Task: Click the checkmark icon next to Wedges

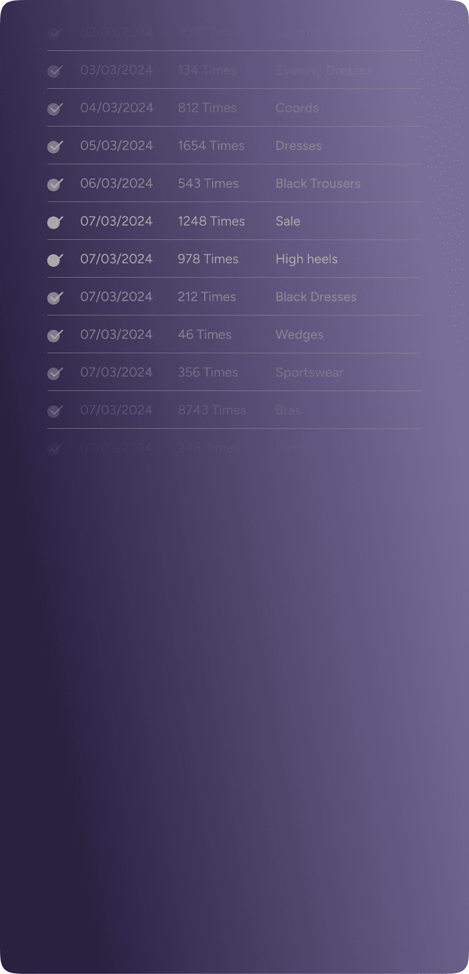Action: tap(55, 335)
